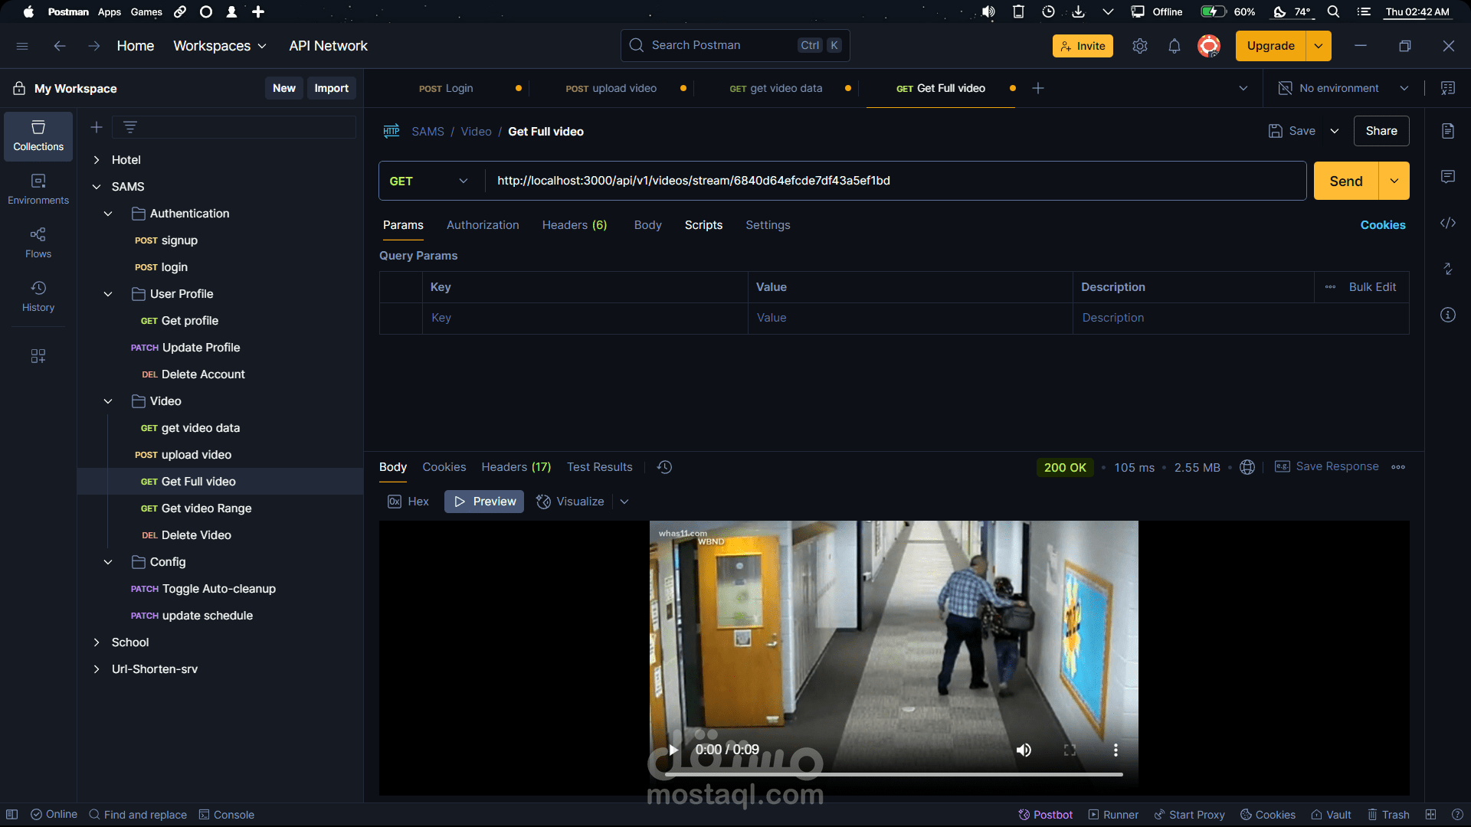Mute the video audio
The width and height of the screenshot is (1471, 827).
(x=1024, y=750)
